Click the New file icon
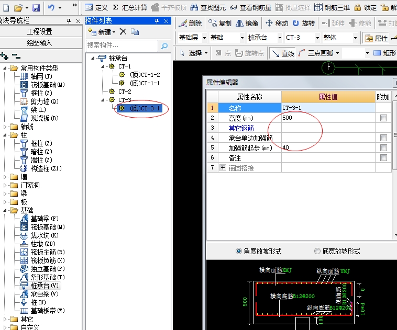This screenshot has width=397, height=330. (x=6, y=8)
